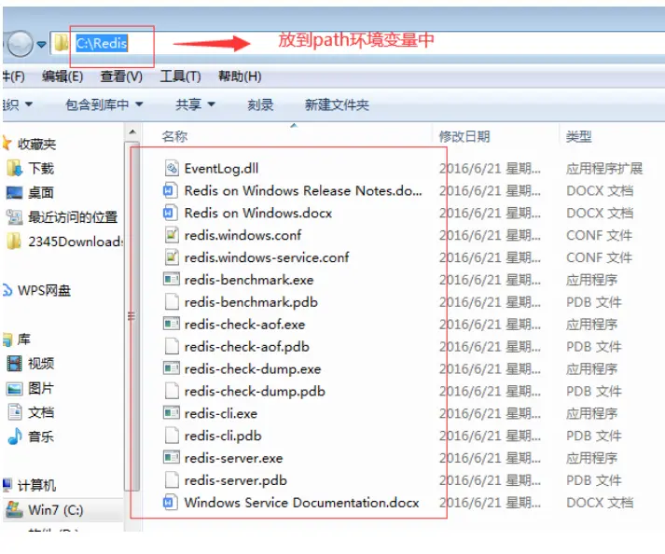The image size is (665, 554).
Task: Select the redis-server.exe file name
Action: tap(233, 458)
